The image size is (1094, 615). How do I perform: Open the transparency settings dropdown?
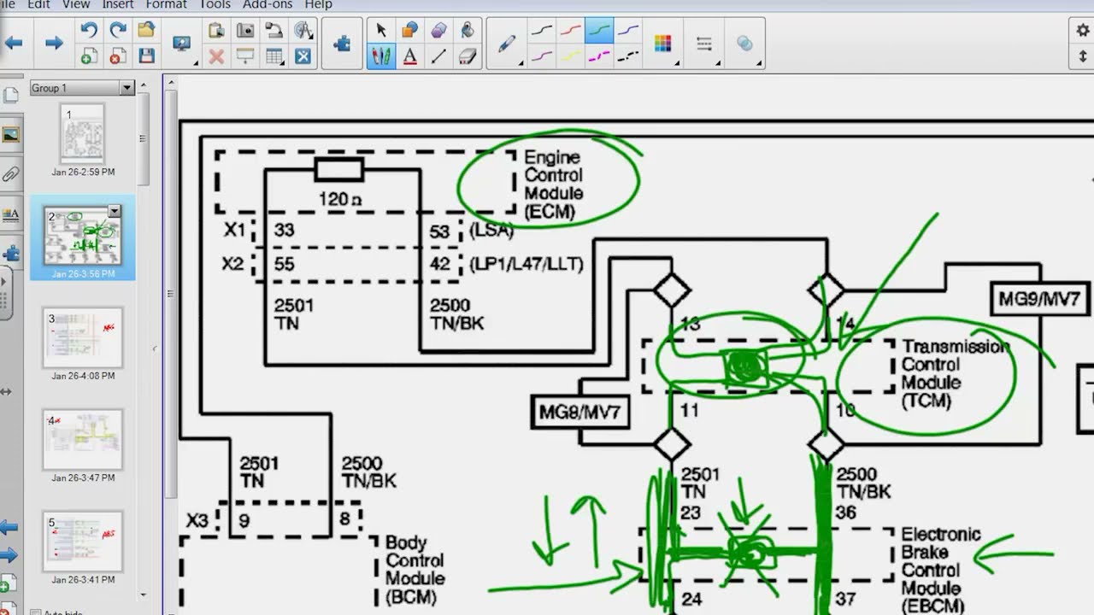[x=744, y=44]
